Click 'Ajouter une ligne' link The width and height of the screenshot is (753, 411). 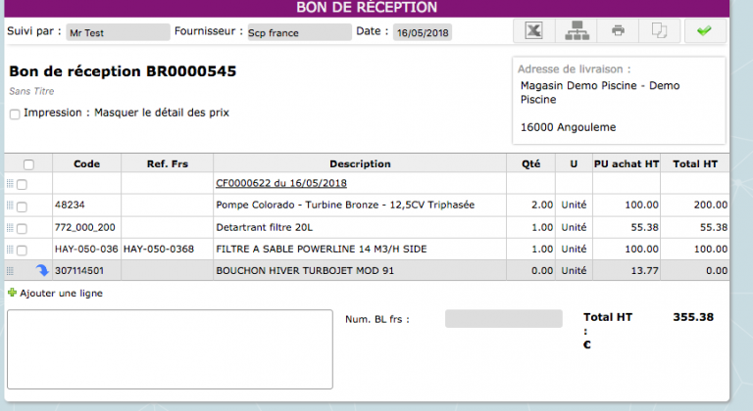[x=61, y=293]
